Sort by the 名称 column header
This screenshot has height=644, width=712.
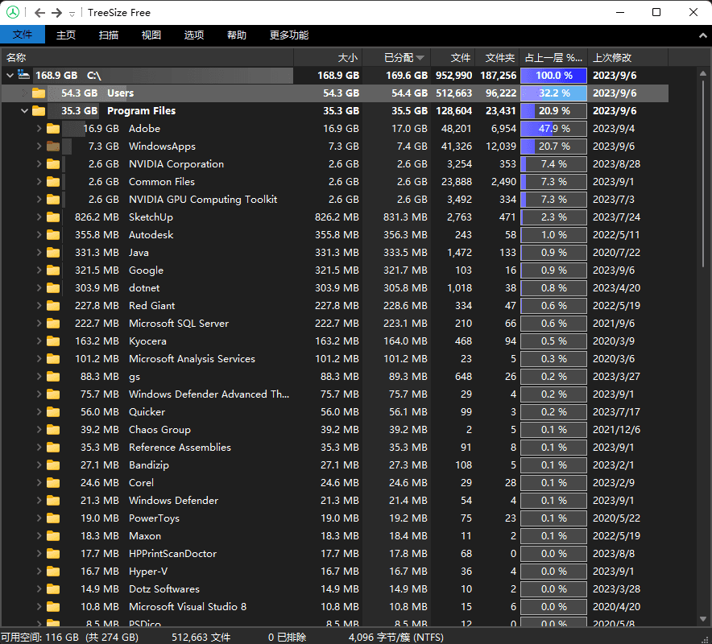147,58
